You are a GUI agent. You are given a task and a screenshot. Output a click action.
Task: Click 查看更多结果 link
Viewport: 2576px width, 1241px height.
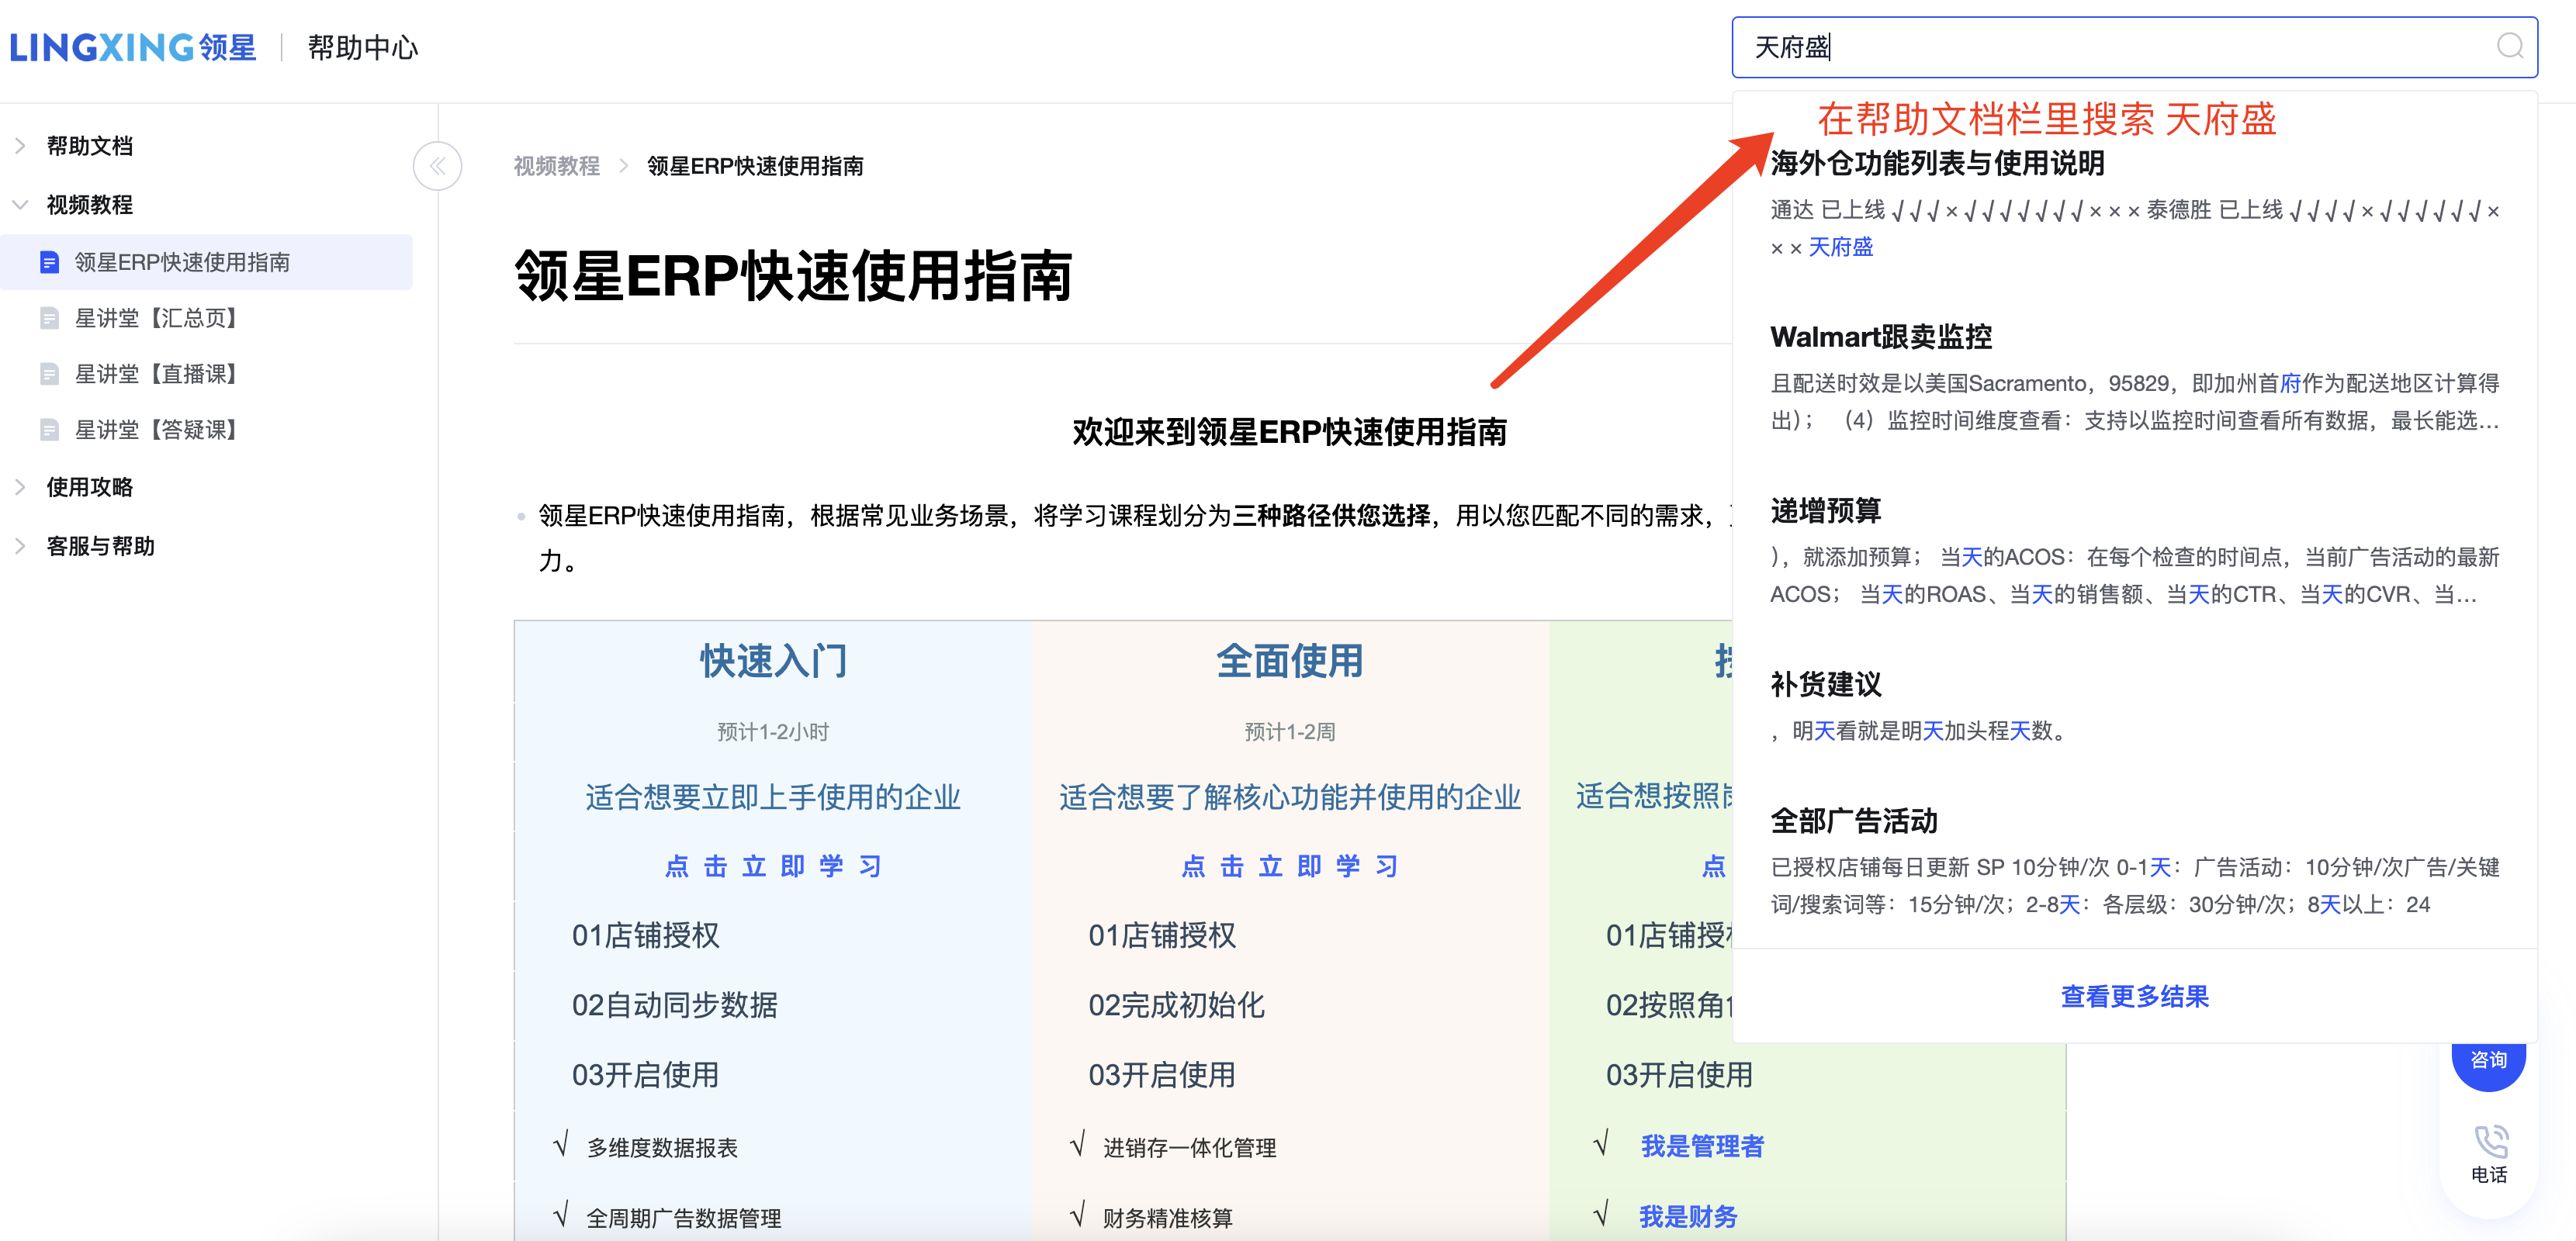pyautogui.click(x=2134, y=996)
